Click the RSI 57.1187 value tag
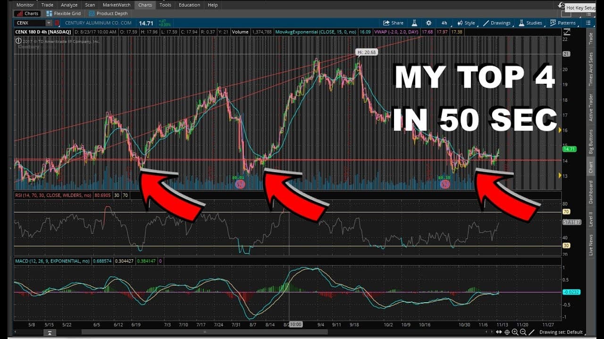 click(571, 222)
